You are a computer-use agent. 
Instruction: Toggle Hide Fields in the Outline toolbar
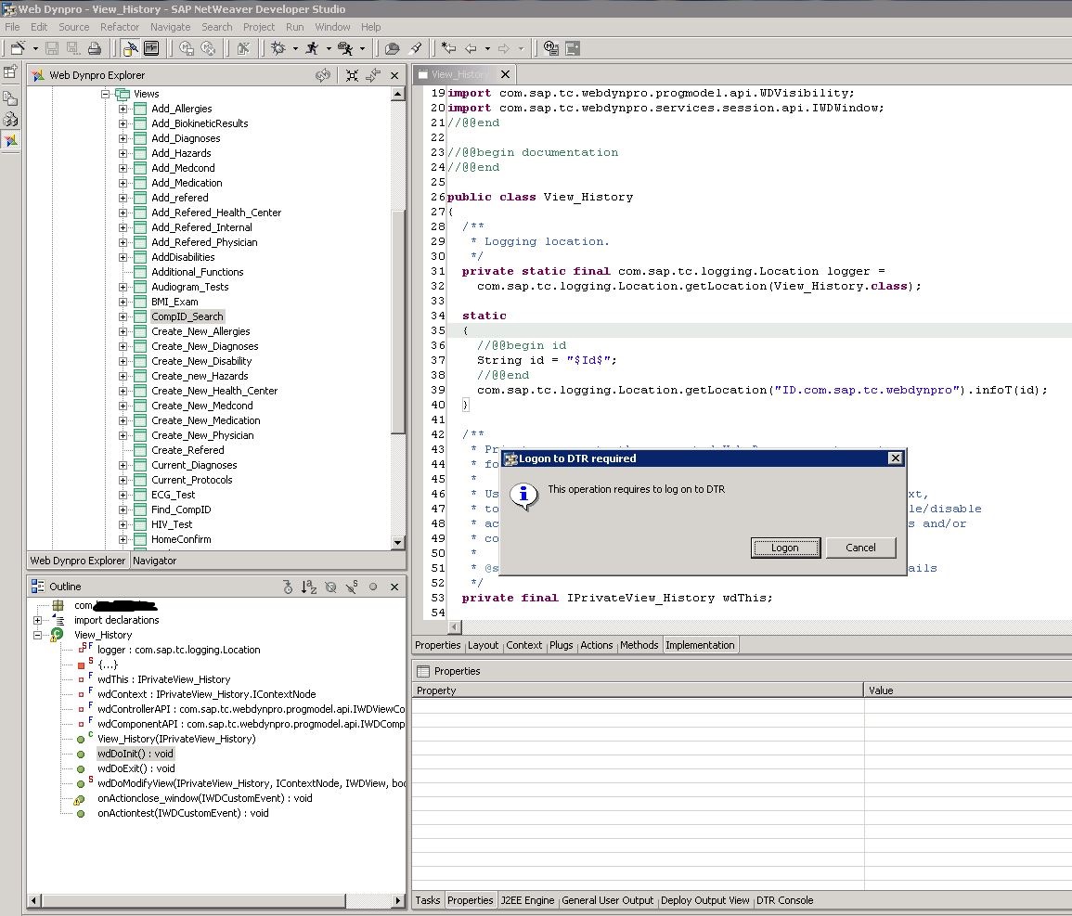tap(330, 587)
